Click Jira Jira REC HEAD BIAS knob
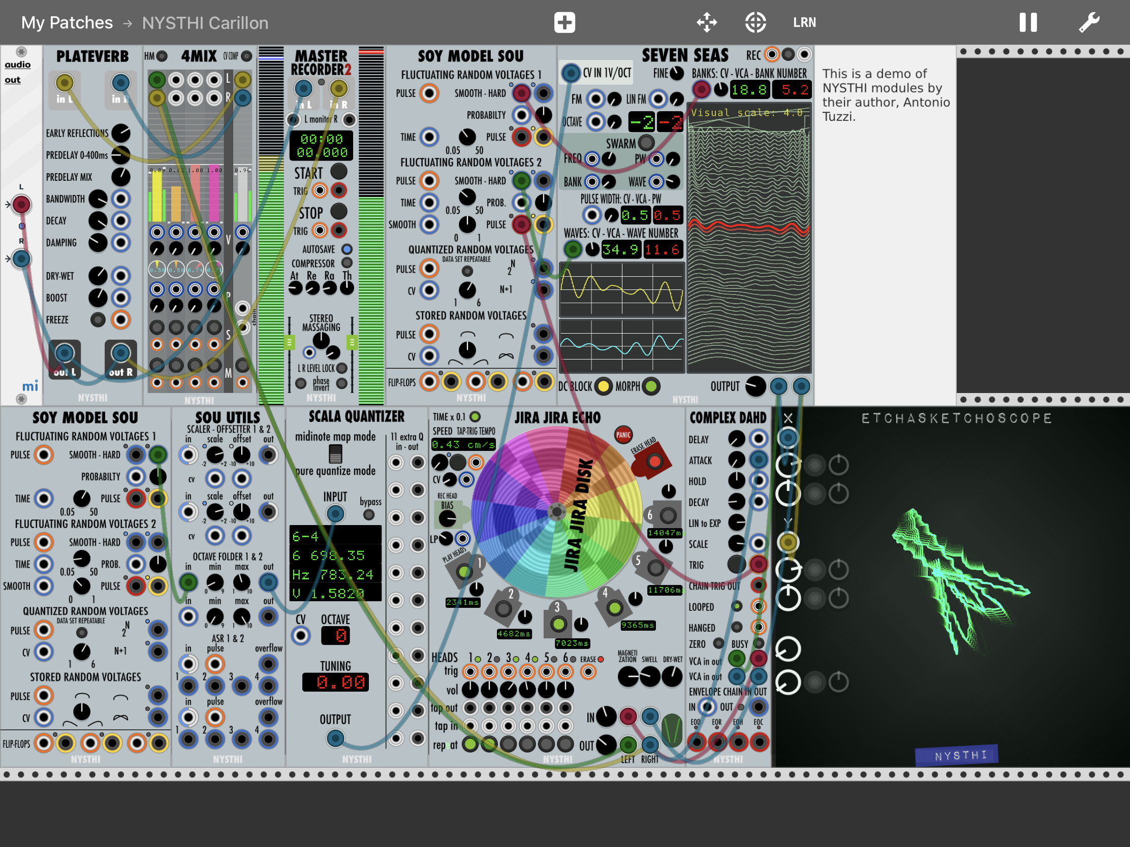This screenshot has width=1130, height=847. 448,519
